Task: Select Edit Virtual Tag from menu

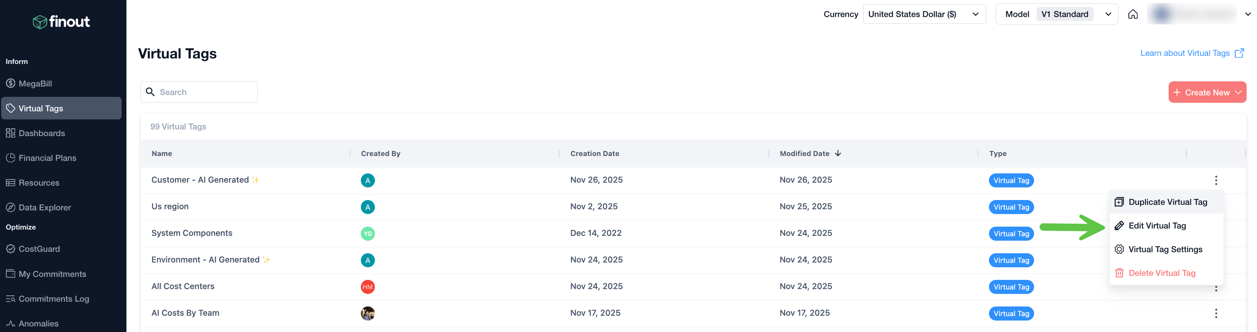Action: 1157,226
